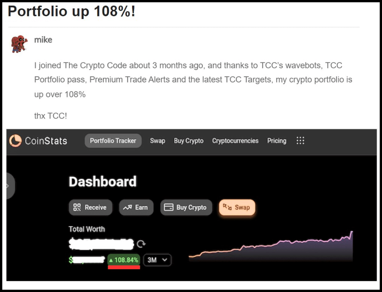
Task: Click the CoinStats logo icon
Action: tap(16, 141)
